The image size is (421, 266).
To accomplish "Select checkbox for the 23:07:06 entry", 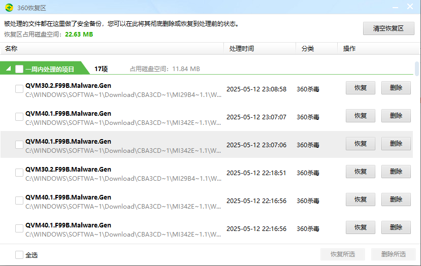I will pyautogui.click(x=19, y=145).
